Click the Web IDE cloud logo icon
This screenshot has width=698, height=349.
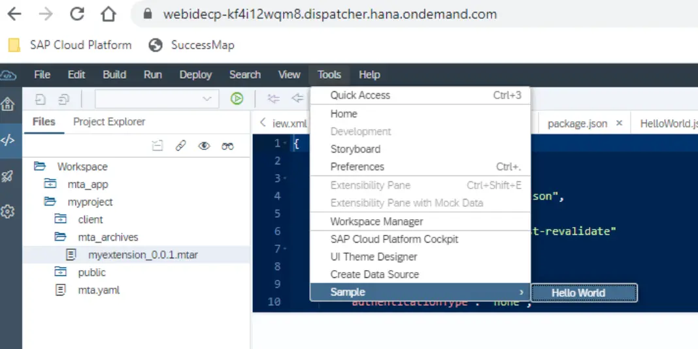8,76
